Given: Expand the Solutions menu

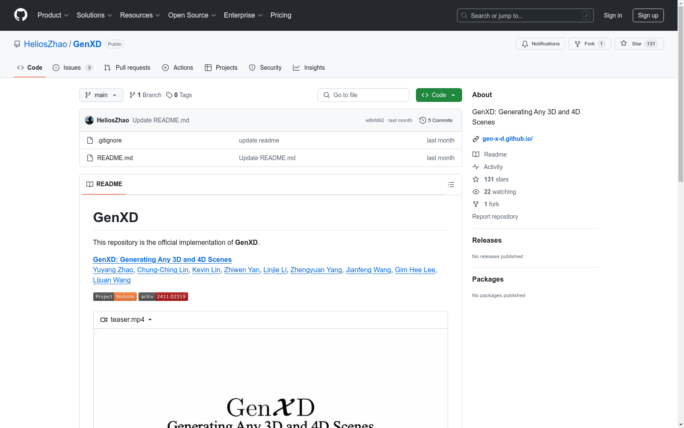Looking at the screenshot, I should (x=94, y=15).
